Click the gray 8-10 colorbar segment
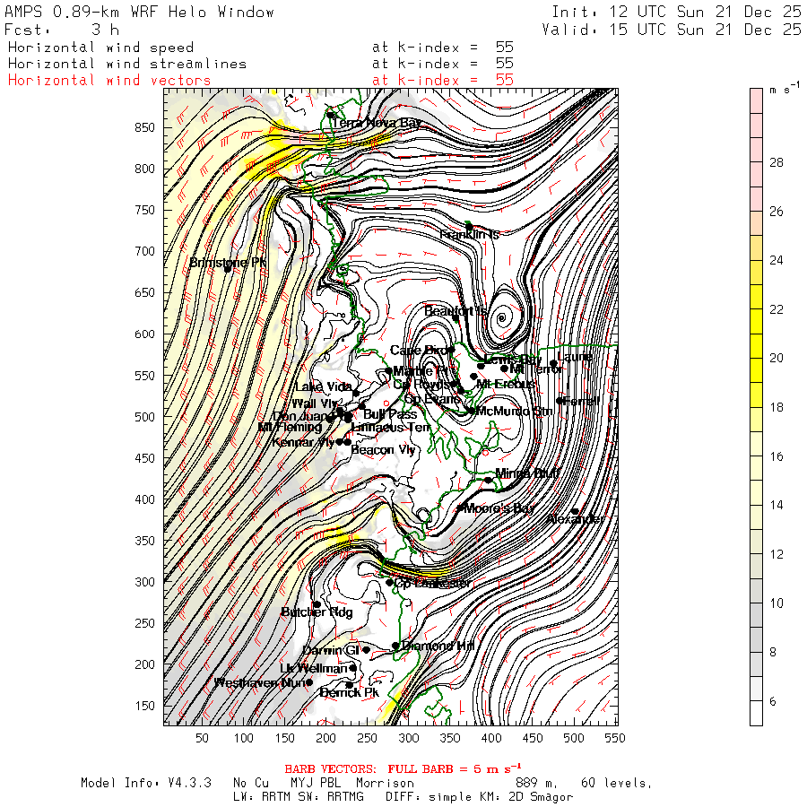This screenshot has height=807, width=807. tap(756, 628)
